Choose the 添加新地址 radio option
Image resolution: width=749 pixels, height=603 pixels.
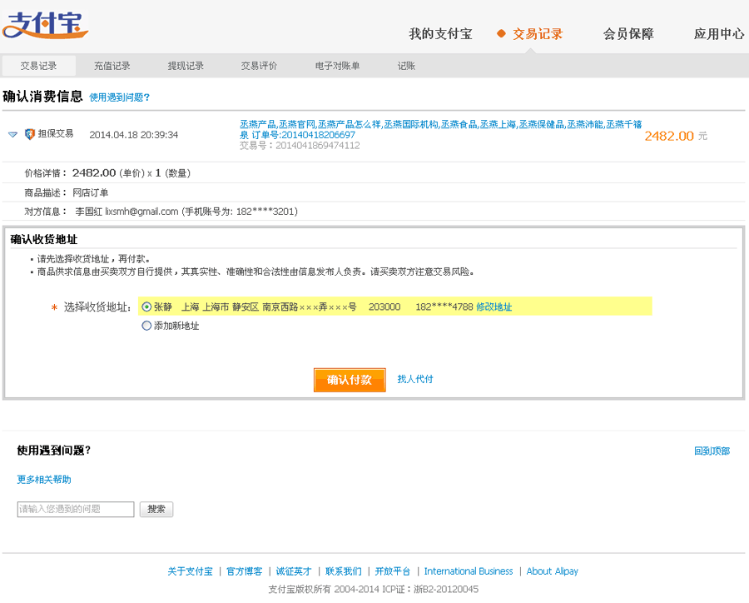[x=146, y=326]
